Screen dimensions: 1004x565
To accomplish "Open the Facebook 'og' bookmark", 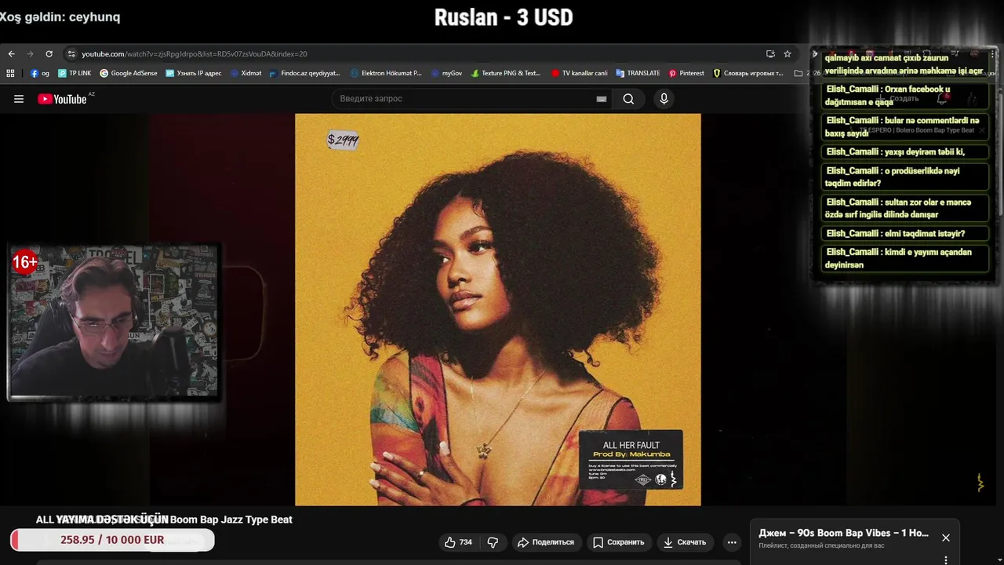I will click(x=39, y=73).
